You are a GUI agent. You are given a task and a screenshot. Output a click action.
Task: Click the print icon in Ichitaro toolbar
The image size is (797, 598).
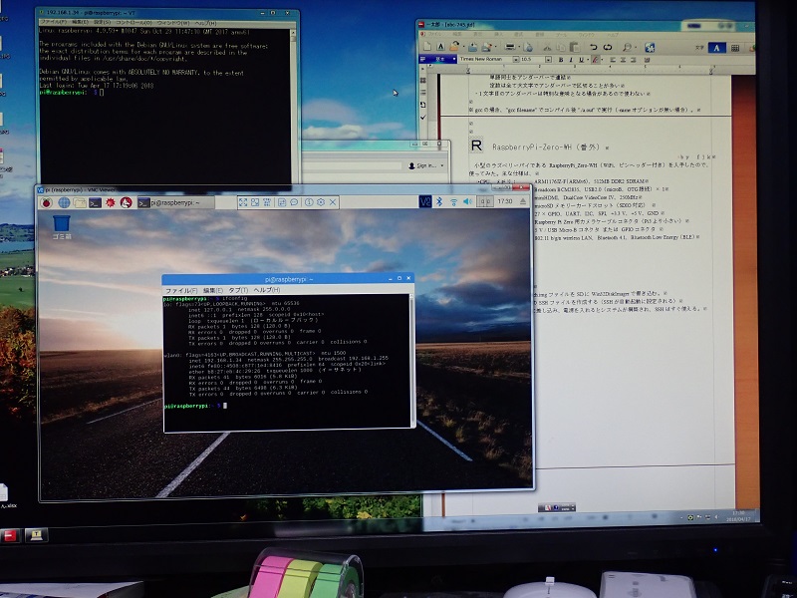click(510, 47)
